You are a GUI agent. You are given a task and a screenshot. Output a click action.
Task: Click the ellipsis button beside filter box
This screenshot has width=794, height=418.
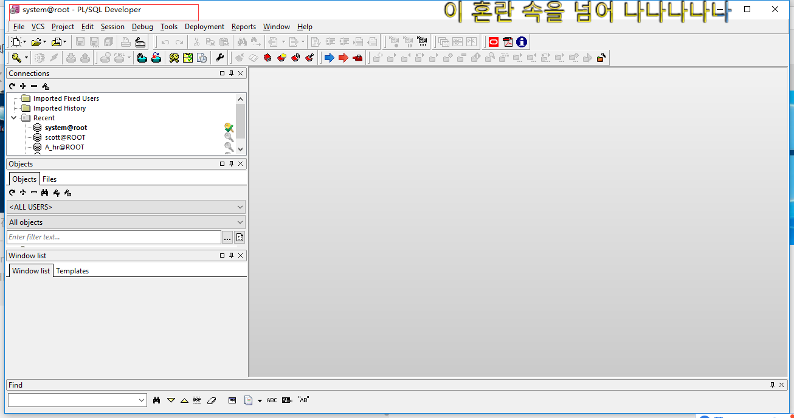tap(227, 238)
